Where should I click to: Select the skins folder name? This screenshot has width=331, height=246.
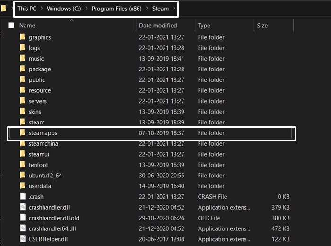click(x=35, y=112)
